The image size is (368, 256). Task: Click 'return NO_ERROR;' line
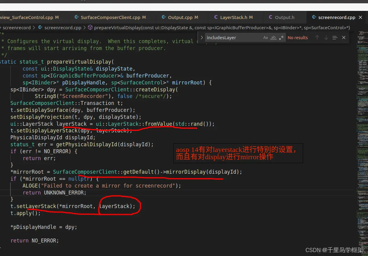click(35, 241)
